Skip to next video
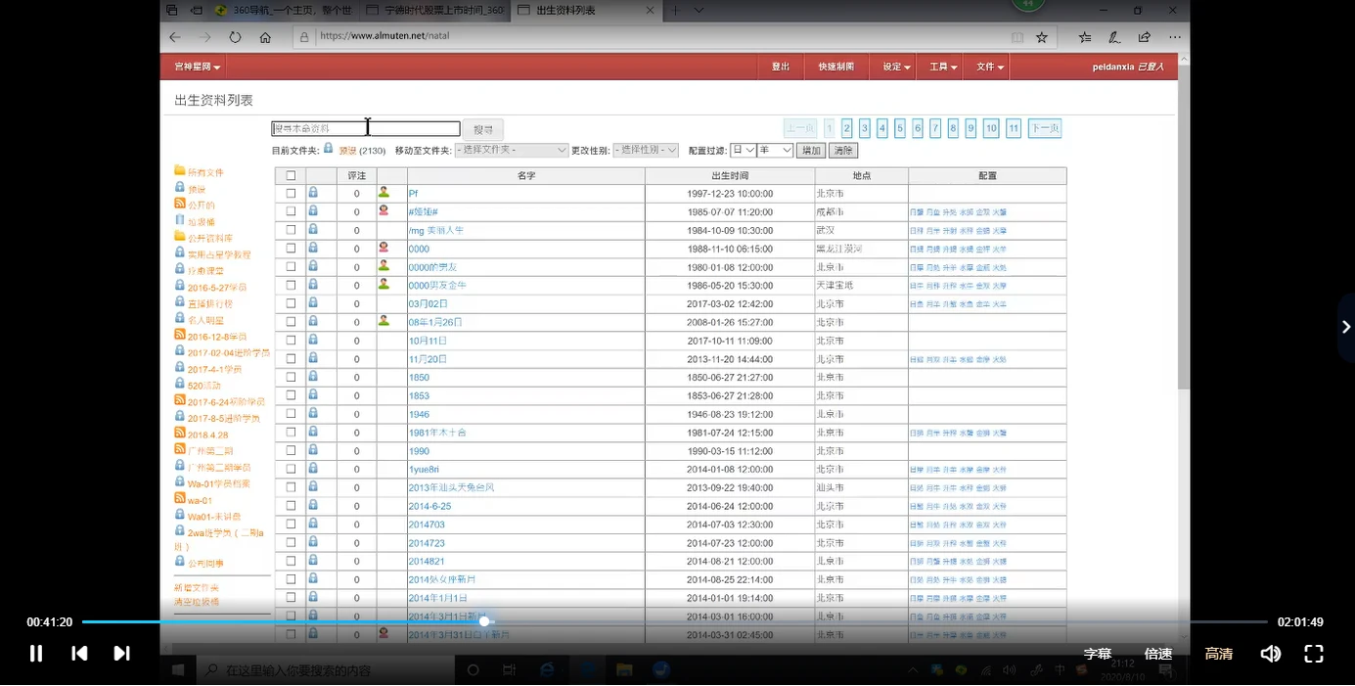The height and width of the screenshot is (686, 1355). coord(122,654)
